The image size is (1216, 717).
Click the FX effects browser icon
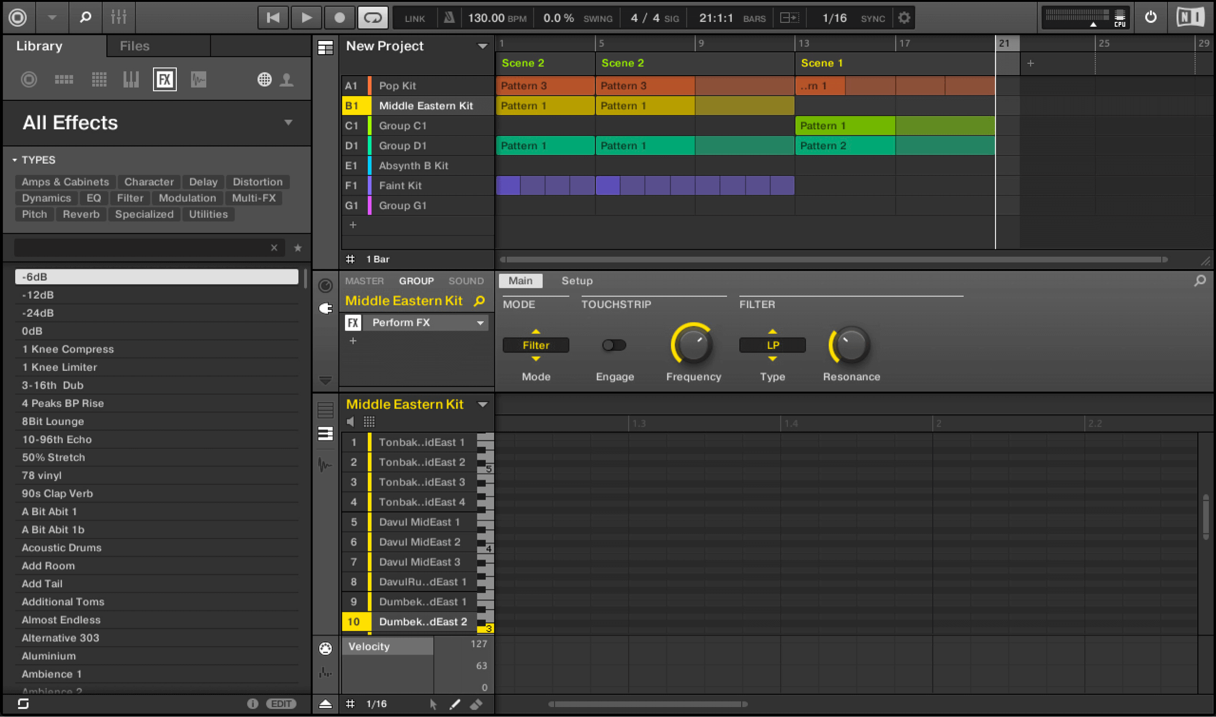pyautogui.click(x=165, y=80)
